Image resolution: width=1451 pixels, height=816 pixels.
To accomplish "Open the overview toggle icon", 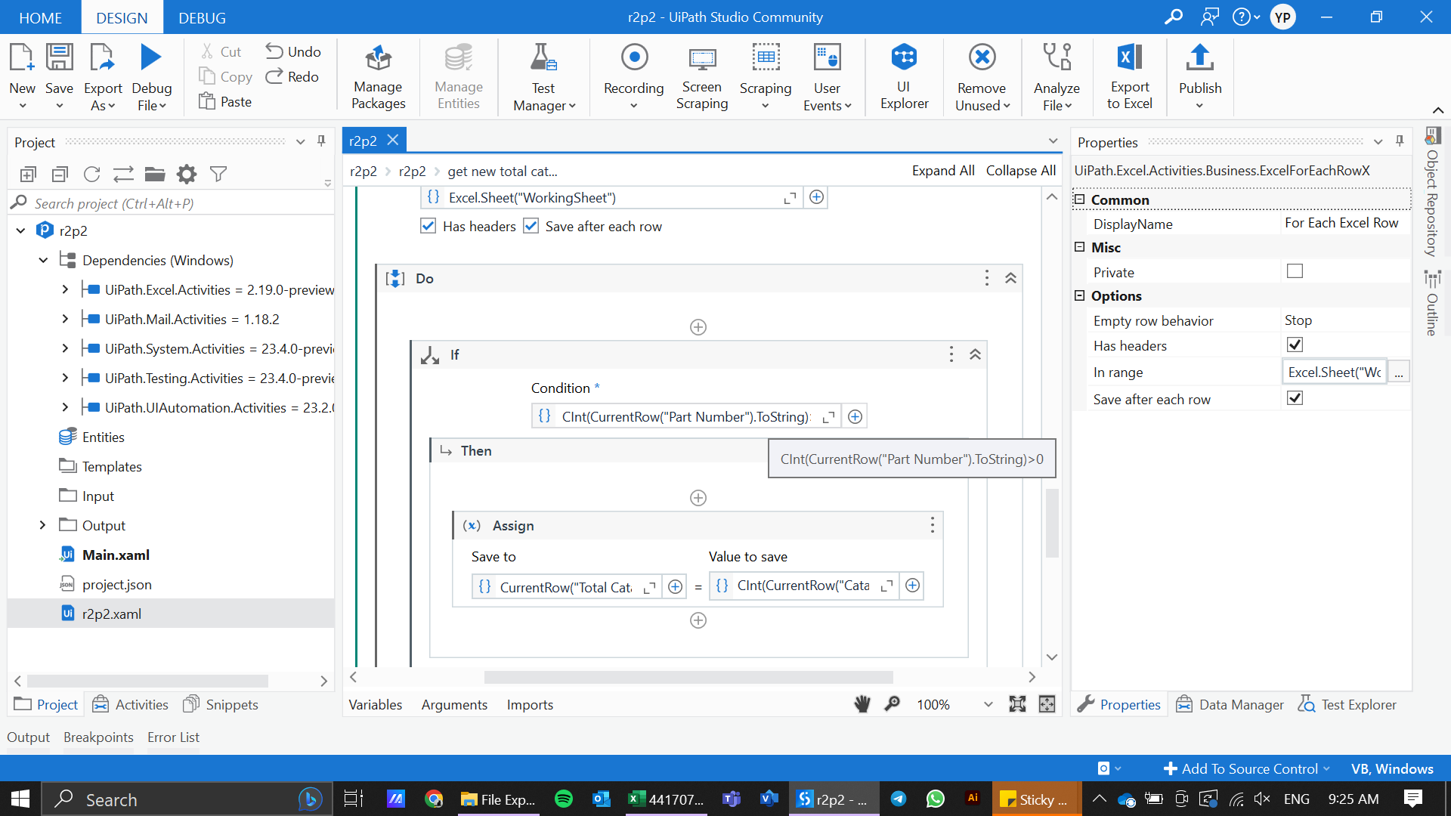I will coord(1047,704).
